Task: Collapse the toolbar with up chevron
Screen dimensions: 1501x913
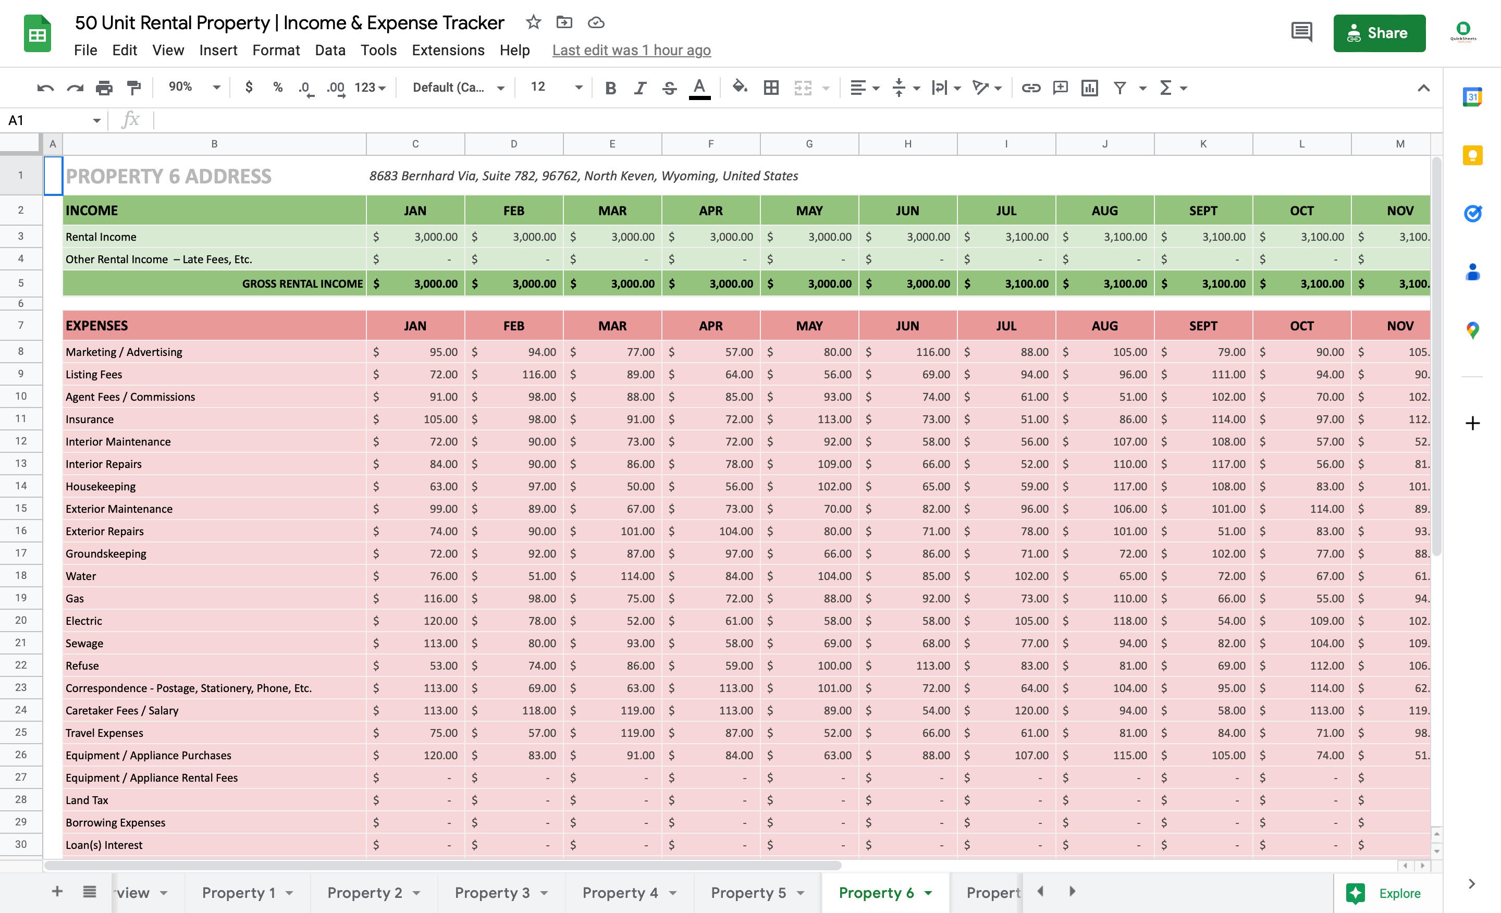Action: pos(1423,88)
